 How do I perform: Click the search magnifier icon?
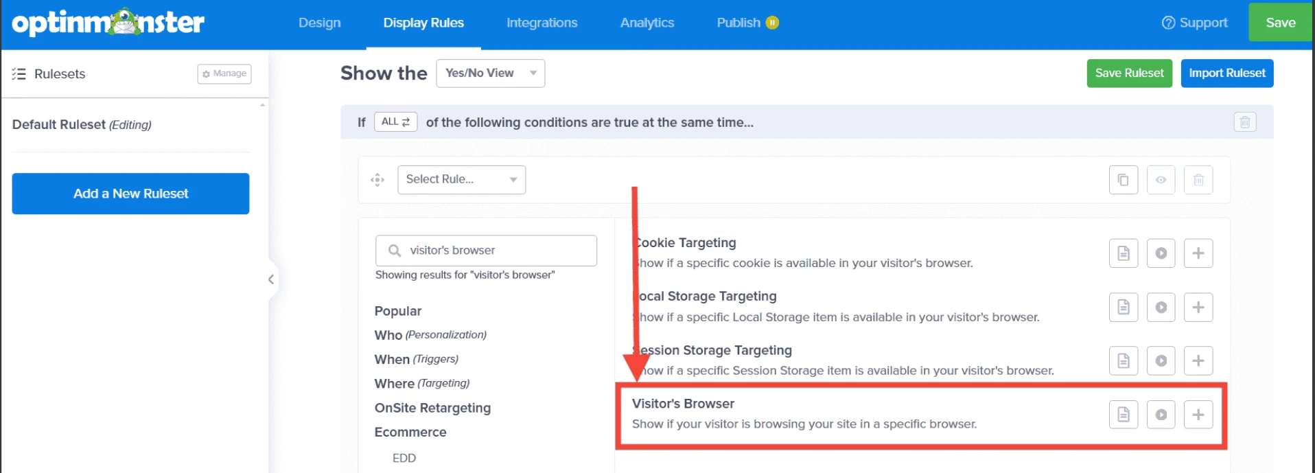click(395, 251)
